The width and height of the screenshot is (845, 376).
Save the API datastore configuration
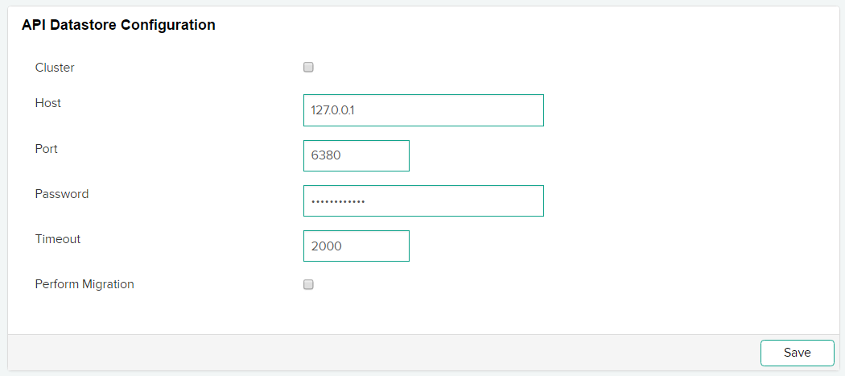(797, 353)
